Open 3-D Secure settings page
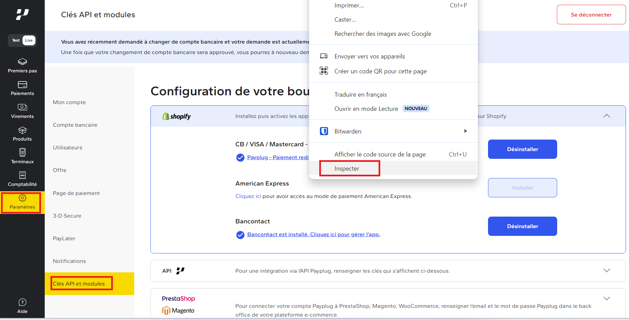The height and width of the screenshot is (320, 629). coord(67,216)
